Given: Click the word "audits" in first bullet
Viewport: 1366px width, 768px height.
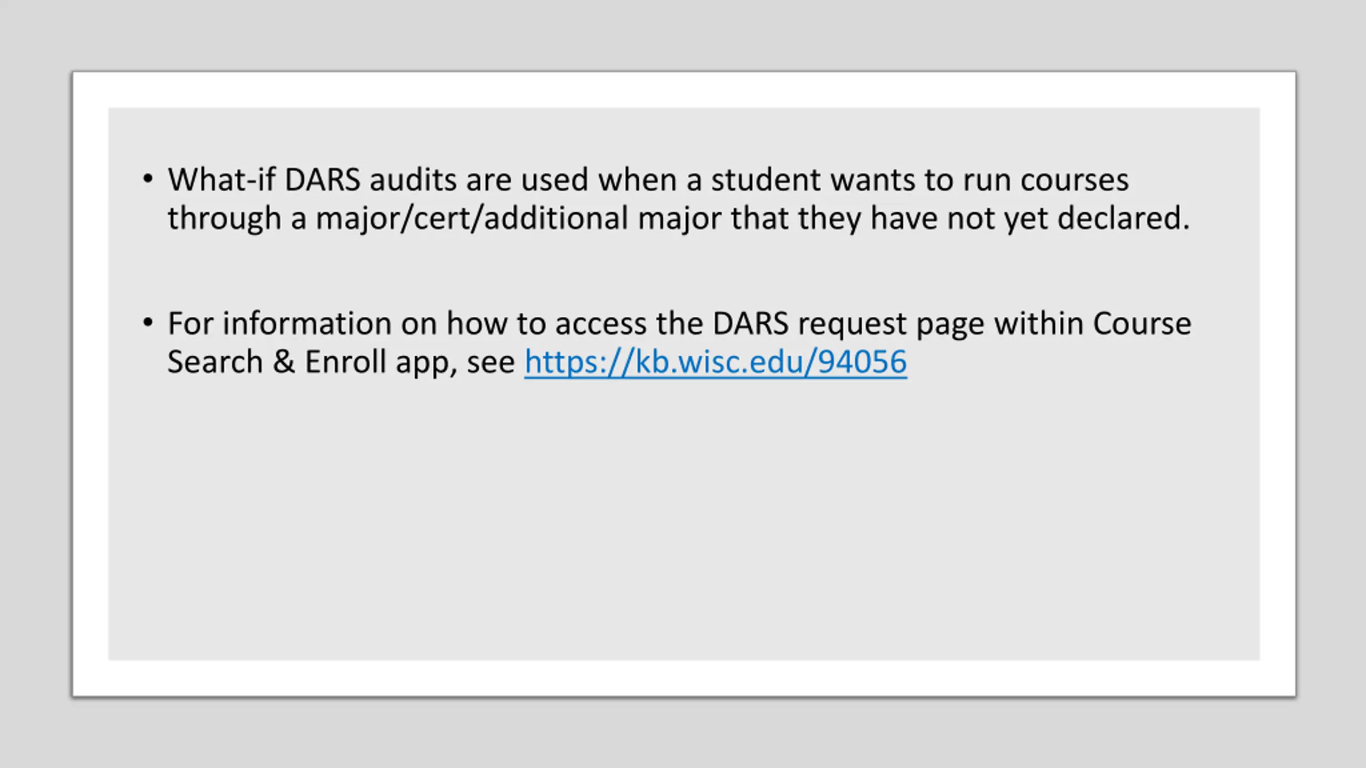Looking at the screenshot, I should (x=413, y=179).
